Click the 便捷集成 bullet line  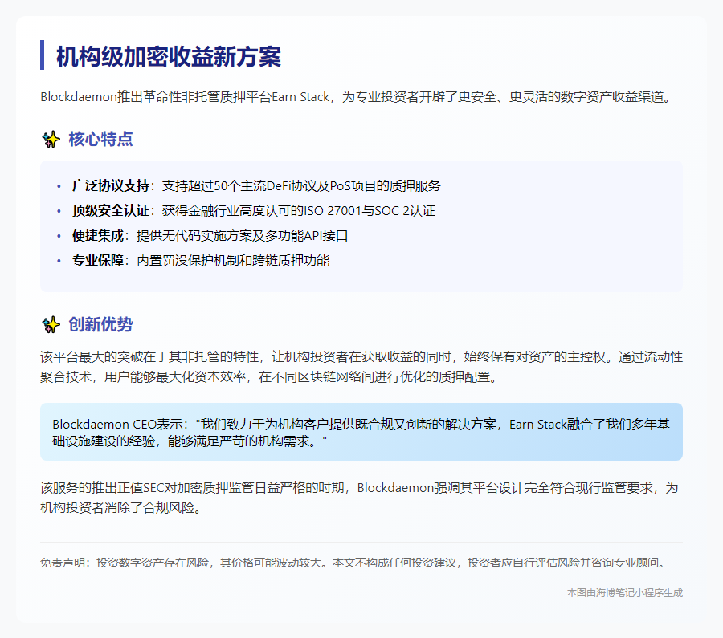(x=210, y=235)
